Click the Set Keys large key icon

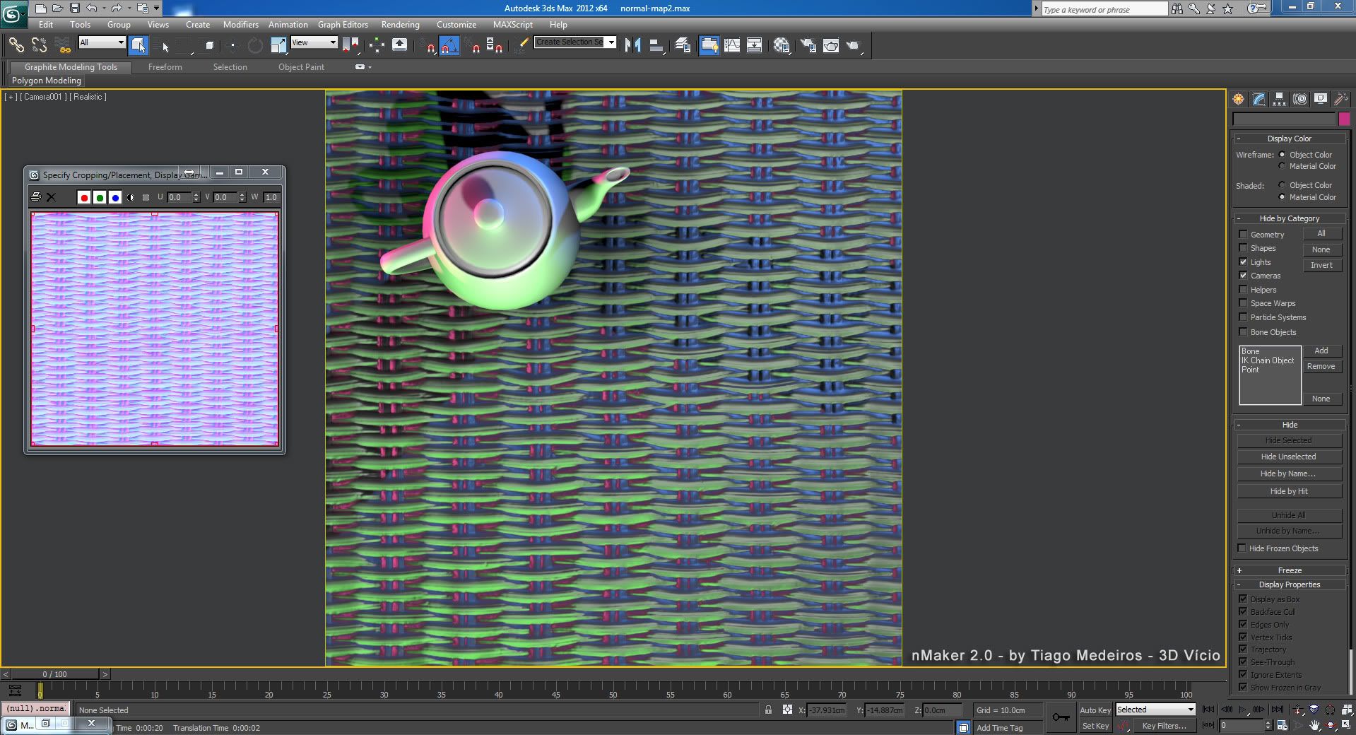pyautogui.click(x=1061, y=717)
